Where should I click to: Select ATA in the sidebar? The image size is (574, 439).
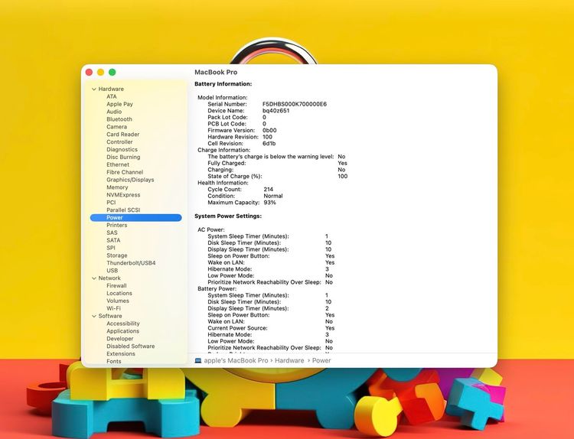pos(112,96)
